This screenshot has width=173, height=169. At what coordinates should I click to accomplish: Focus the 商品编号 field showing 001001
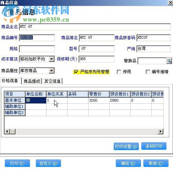point(37,38)
